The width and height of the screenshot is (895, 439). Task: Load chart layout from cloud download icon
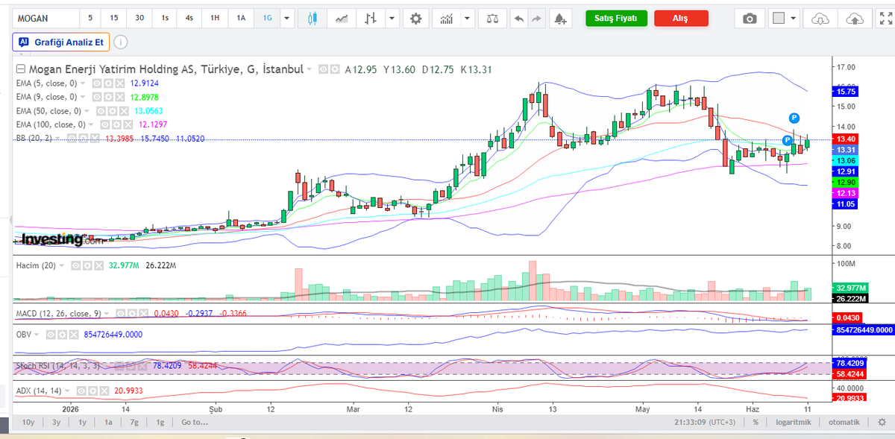click(x=820, y=19)
